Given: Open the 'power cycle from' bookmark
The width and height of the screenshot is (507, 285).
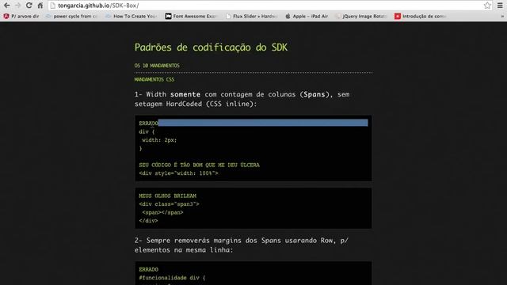Looking at the screenshot, I should 72,16.
